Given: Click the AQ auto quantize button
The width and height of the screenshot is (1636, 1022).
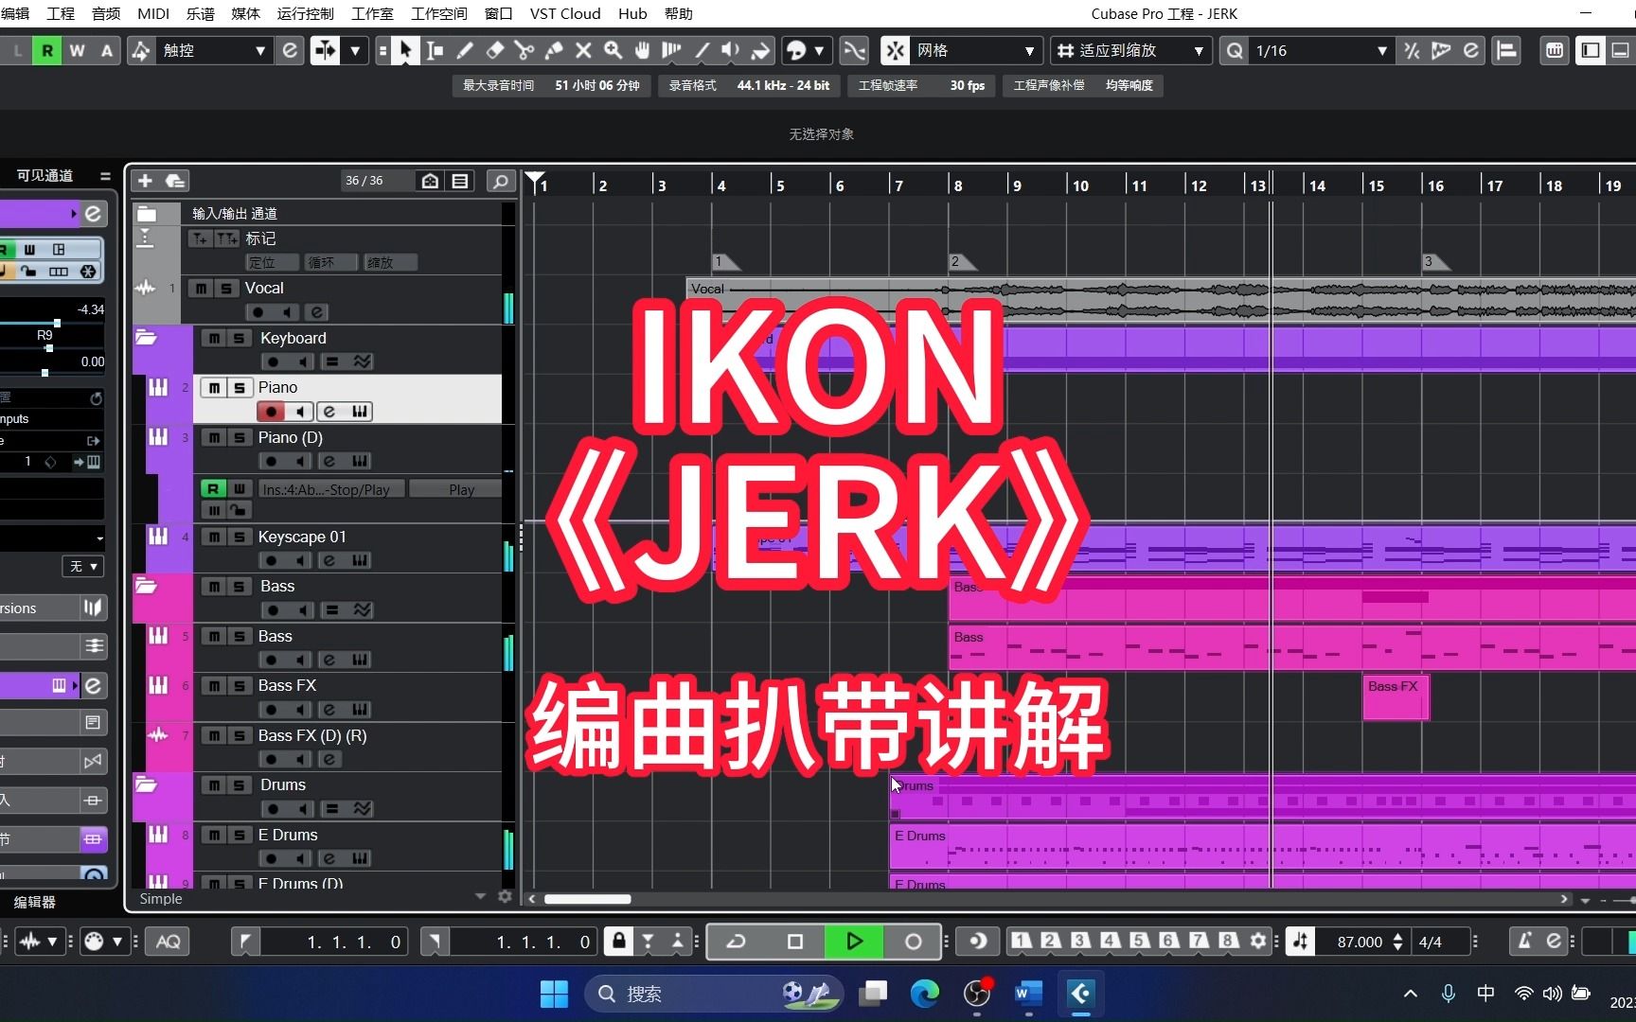Looking at the screenshot, I should tap(169, 941).
